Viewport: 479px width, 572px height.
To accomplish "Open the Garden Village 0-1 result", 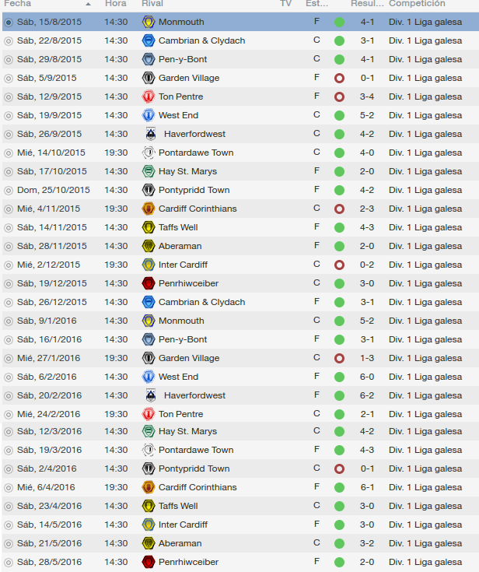I will (x=367, y=78).
